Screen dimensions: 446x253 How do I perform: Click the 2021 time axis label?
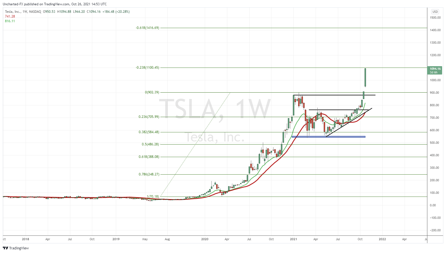293,239
